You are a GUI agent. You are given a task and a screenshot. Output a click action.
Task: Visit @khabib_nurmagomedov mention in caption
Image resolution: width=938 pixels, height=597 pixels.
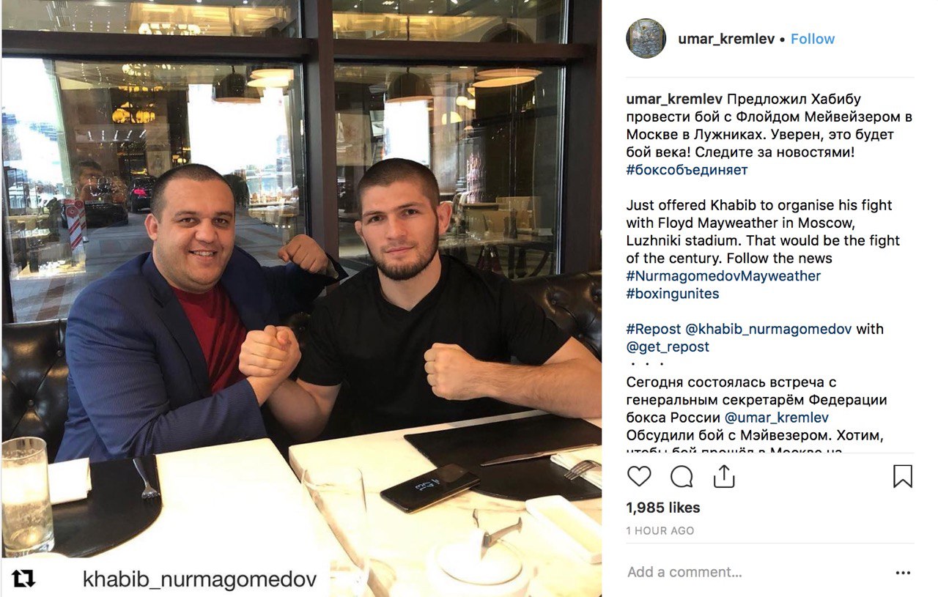coord(769,329)
